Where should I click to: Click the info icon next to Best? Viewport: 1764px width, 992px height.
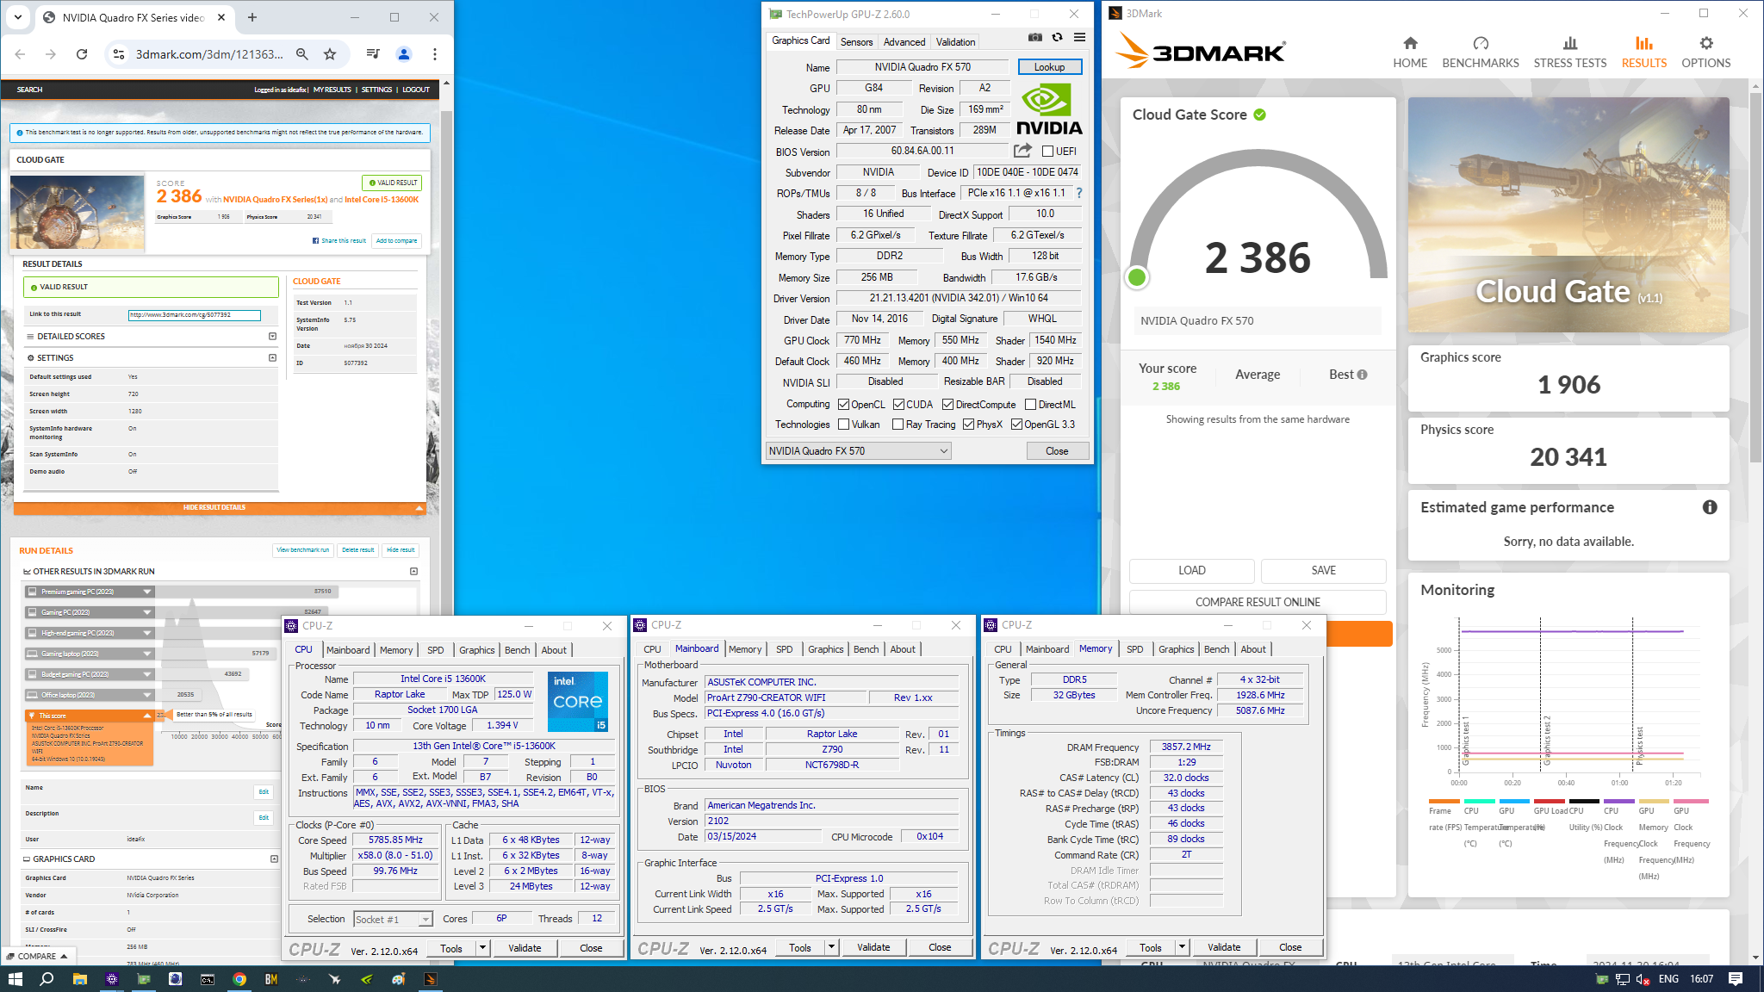tap(1363, 375)
